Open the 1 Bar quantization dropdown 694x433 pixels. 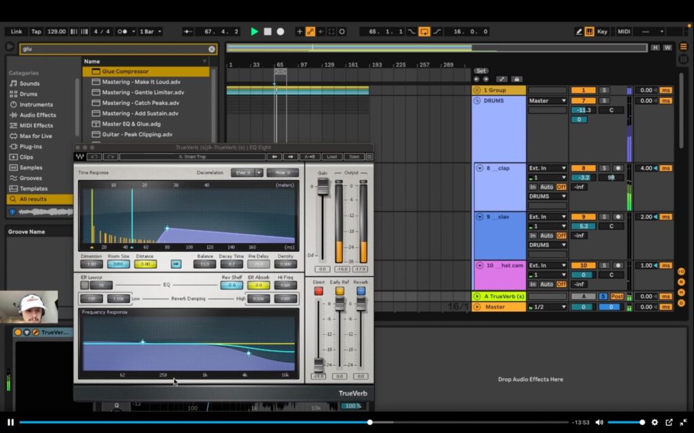point(150,31)
